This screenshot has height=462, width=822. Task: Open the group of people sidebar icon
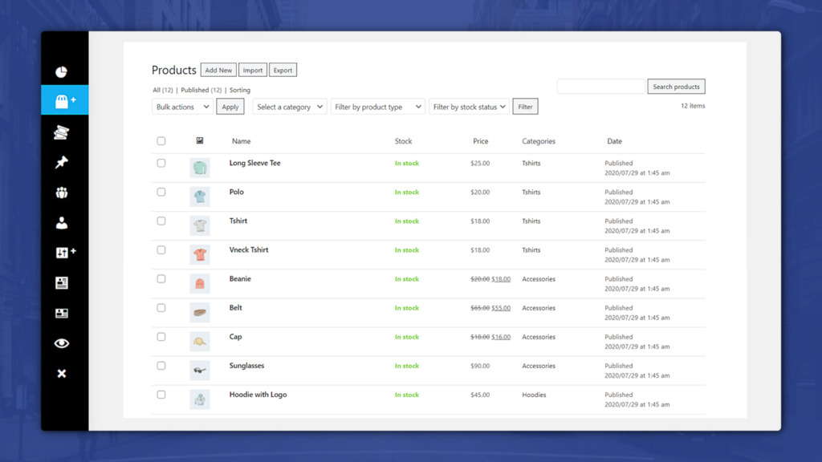pyautogui.click(x=61, y=192)
